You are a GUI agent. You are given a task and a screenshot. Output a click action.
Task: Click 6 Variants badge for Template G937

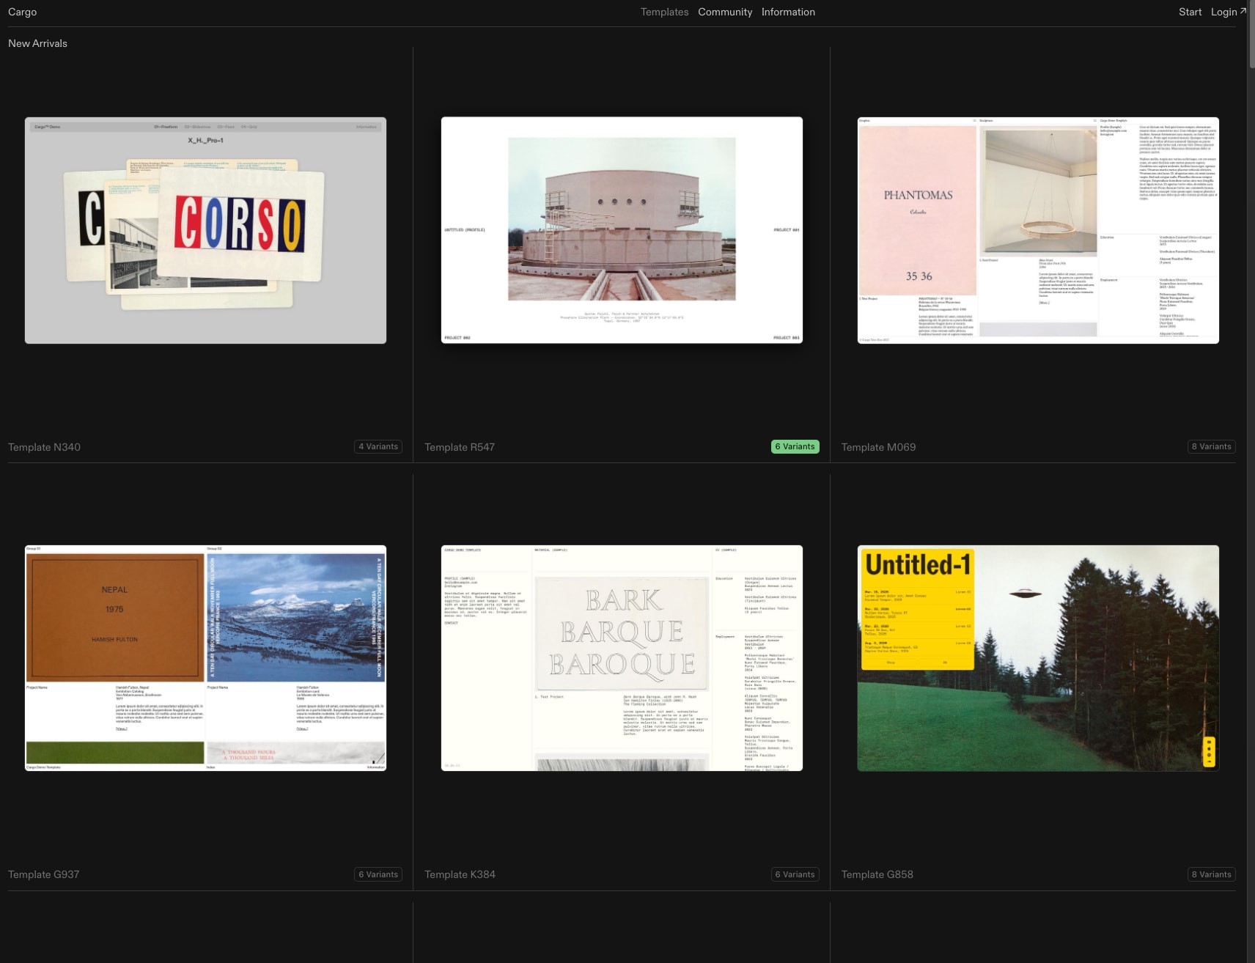[x=378, y=874]
